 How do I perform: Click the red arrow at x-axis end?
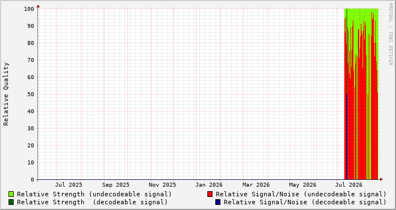coord(381,179)
